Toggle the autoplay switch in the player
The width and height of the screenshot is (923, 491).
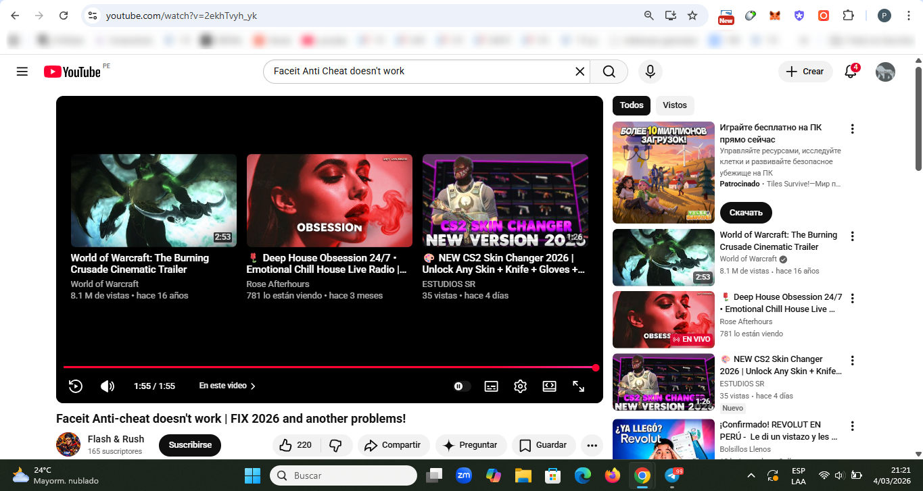462,386
